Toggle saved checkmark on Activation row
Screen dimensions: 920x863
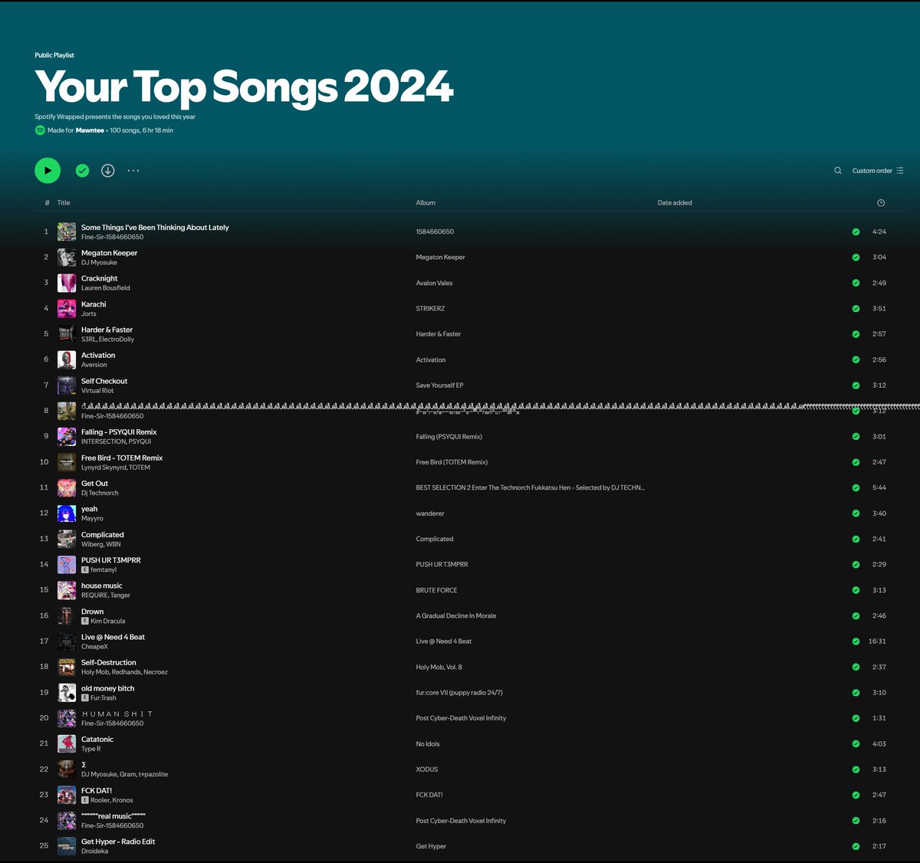(856, 359)
